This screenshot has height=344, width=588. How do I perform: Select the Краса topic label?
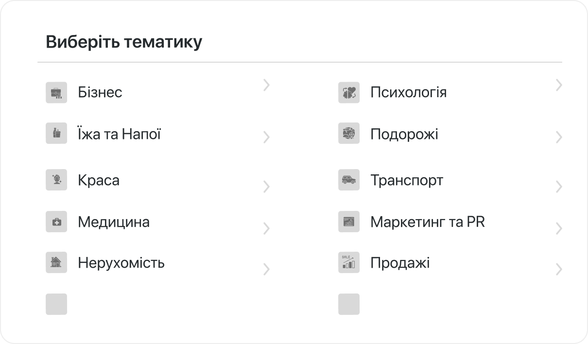(x=98, y=180)
